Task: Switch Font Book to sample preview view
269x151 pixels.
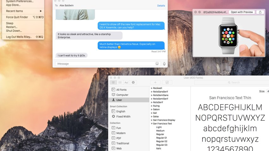Action: (113, 82)
